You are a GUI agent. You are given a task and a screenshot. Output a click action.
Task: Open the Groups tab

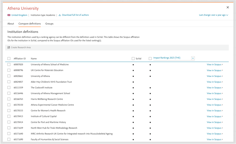click(x=49, y=23)
